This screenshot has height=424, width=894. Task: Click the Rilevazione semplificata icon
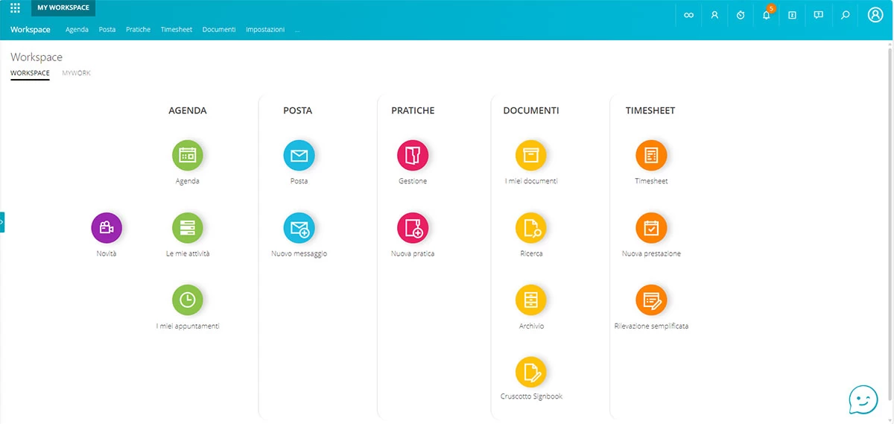click(x=651, y=300)
